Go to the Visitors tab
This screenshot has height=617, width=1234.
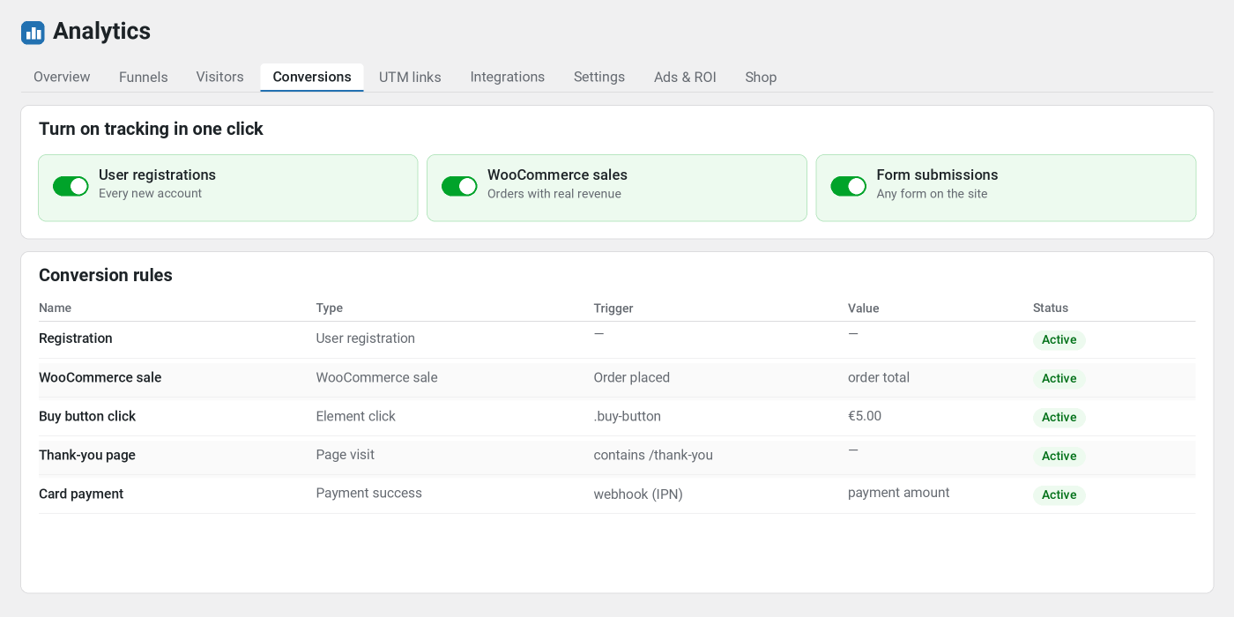(219, 77)
